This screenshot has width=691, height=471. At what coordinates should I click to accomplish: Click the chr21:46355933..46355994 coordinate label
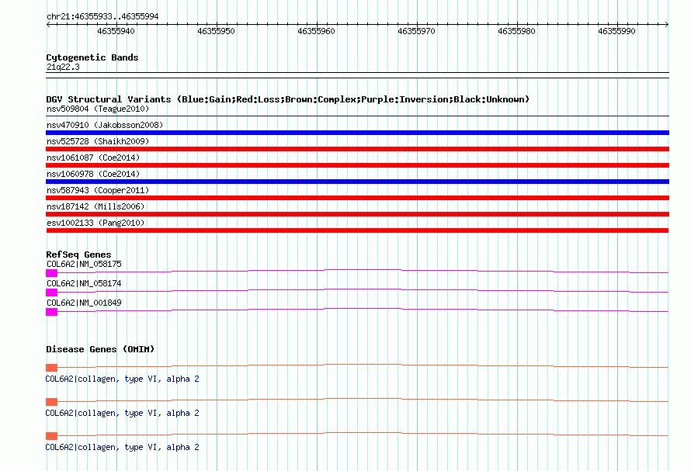point(102,16)
